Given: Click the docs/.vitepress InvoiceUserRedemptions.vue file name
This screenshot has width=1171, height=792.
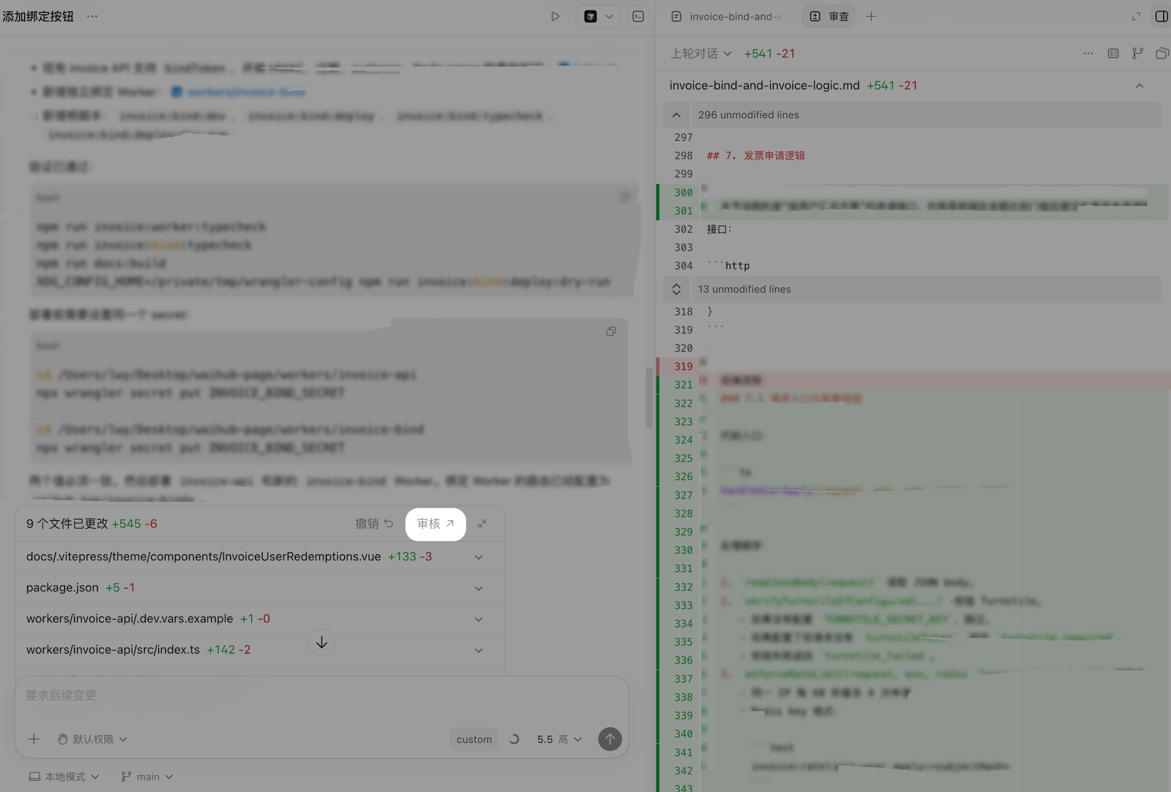Looking at the screenshot, I should [x=204, y=556].
